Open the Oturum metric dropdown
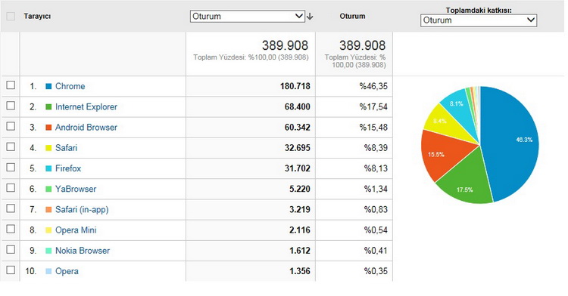This screenshot has width=568, height=296. click(248, 17)
